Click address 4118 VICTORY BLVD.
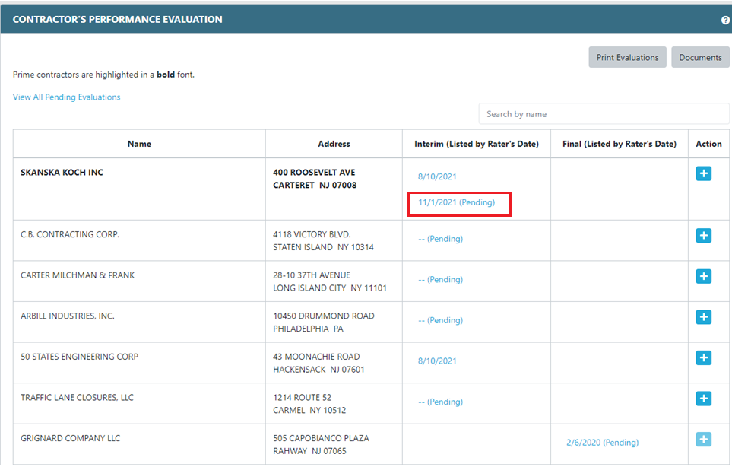Screen dimensions: 732x467 (312, 234)
